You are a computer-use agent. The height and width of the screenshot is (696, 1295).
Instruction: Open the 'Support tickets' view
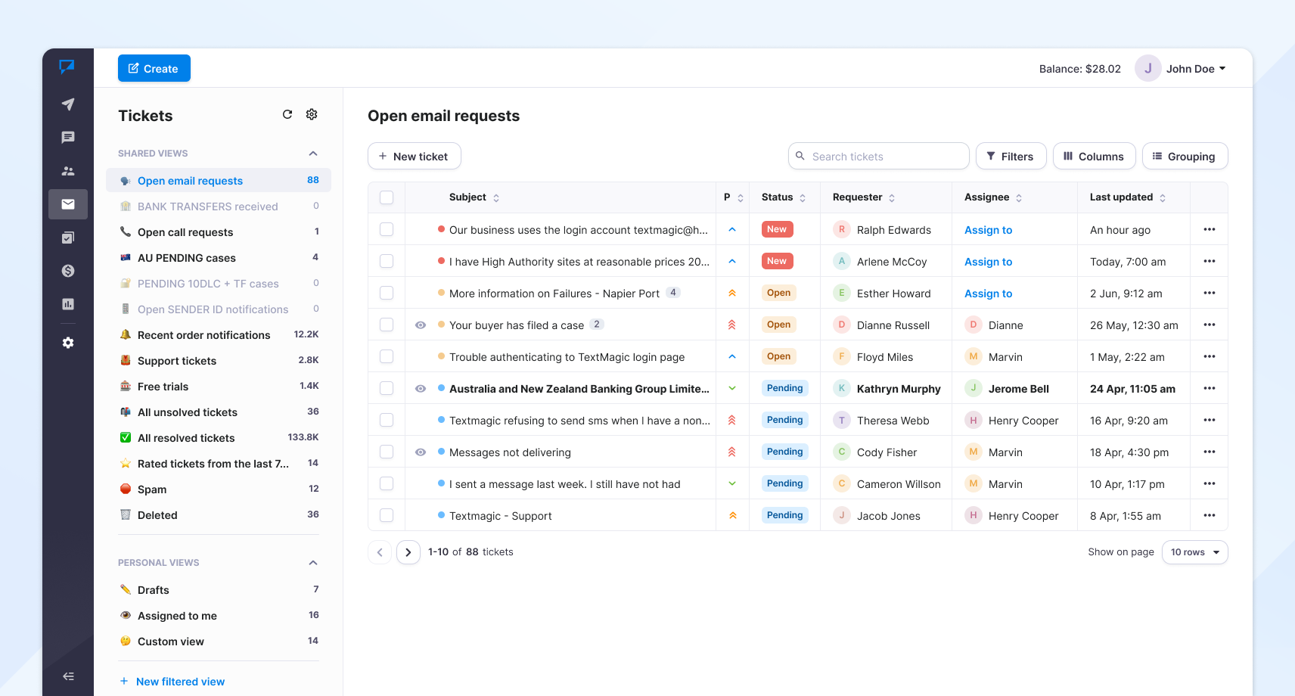click(219, 361)
